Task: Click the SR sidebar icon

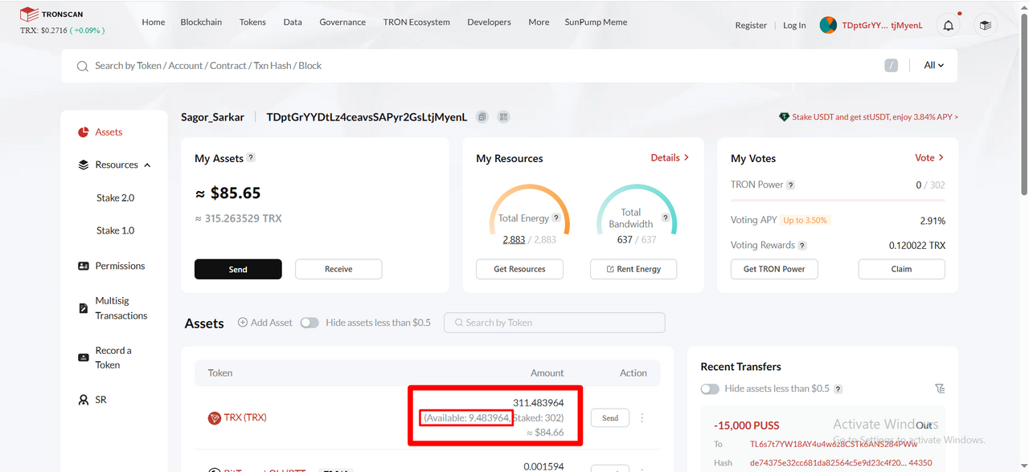Action: pyautogui.click(x=83, y=400)
